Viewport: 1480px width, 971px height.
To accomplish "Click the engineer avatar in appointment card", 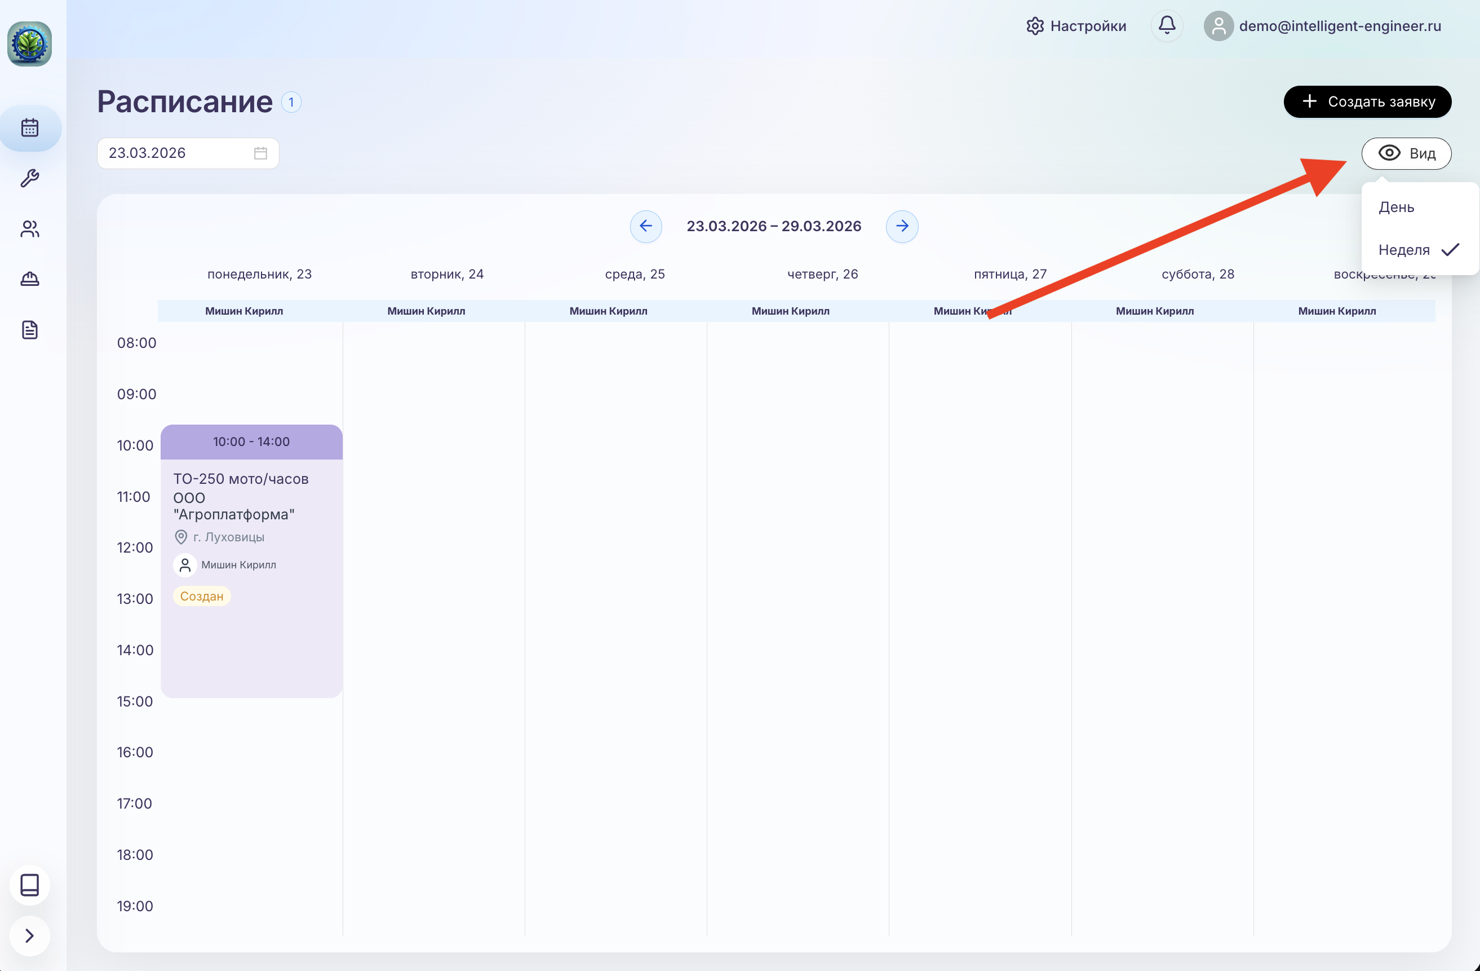I will pyautogui.click(x=185, y=565).
